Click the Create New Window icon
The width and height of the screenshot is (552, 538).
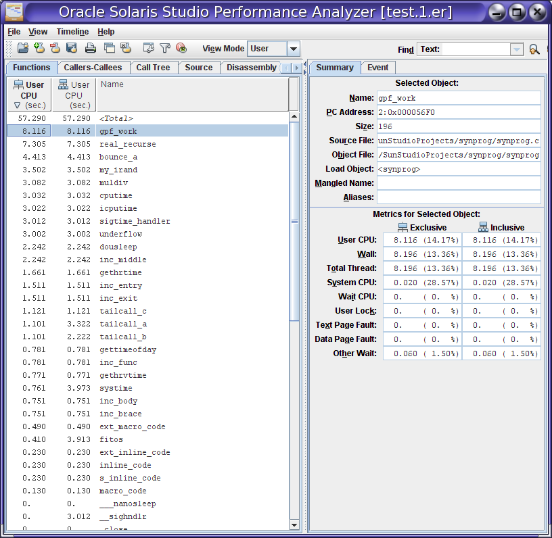110,48
